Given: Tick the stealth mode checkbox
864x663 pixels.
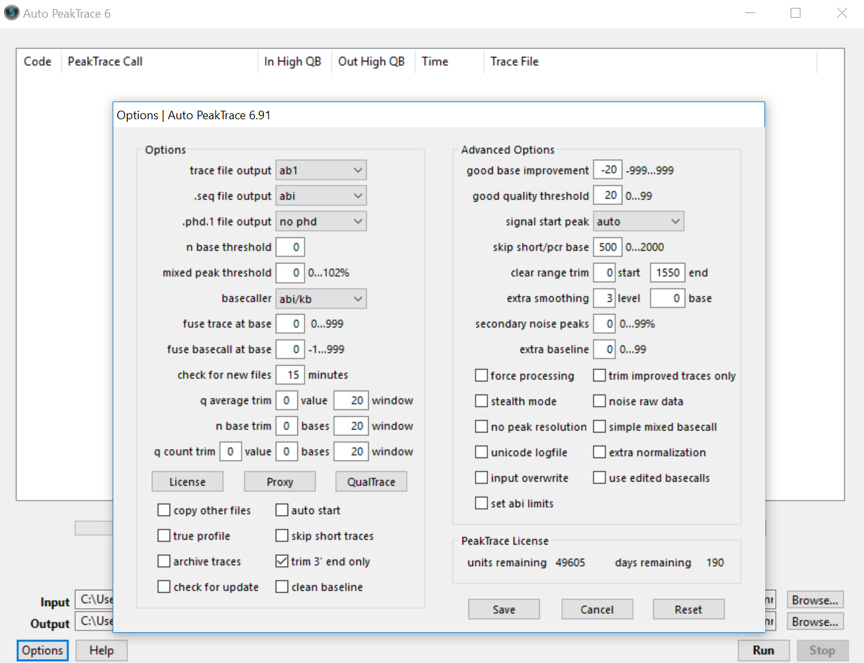Looking at the screenshot, I should click(481, 401).
